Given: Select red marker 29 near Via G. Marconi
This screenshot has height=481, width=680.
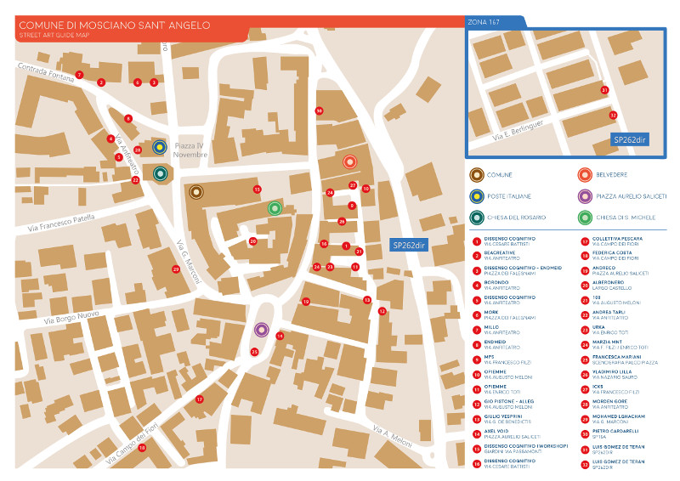Looking at the screenshot, I should pyautogui.click(x=176, y=269).
